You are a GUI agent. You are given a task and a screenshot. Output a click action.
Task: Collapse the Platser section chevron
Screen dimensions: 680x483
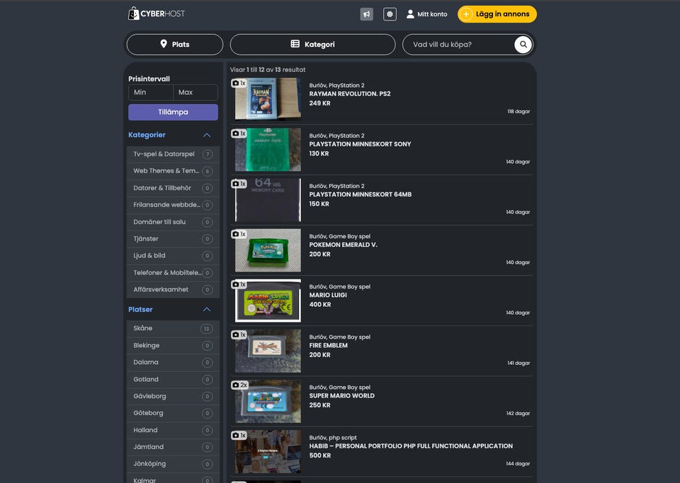pos(207,310)
